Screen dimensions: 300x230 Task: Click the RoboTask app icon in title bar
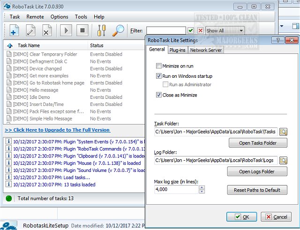tap(7, 6)
